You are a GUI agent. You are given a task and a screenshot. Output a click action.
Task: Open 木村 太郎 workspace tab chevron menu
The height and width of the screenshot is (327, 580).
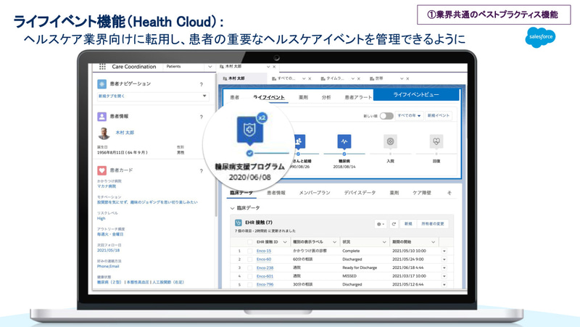(x=268, y=67)
